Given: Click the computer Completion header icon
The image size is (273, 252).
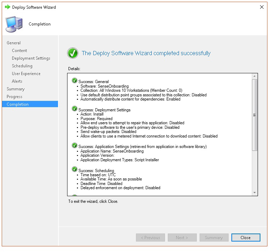Looking at the screenshot, I should 14,24.
